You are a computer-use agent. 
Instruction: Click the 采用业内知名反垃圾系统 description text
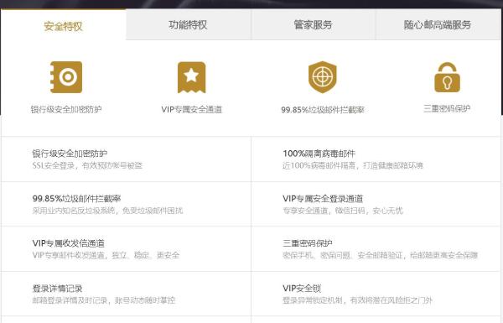coord(107,211)
